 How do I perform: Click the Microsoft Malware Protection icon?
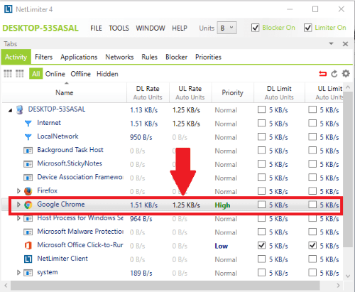(x=28, y=232)
